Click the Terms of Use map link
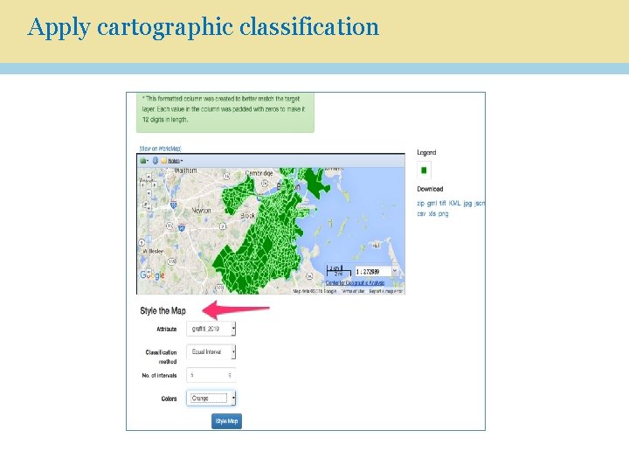The width and height of the screenshot is (629, 472). tap(353, 291)
